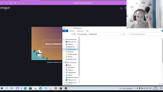The image size is (163, 92).
Task: Go forward in the browser
Action: tap(6, 3)
